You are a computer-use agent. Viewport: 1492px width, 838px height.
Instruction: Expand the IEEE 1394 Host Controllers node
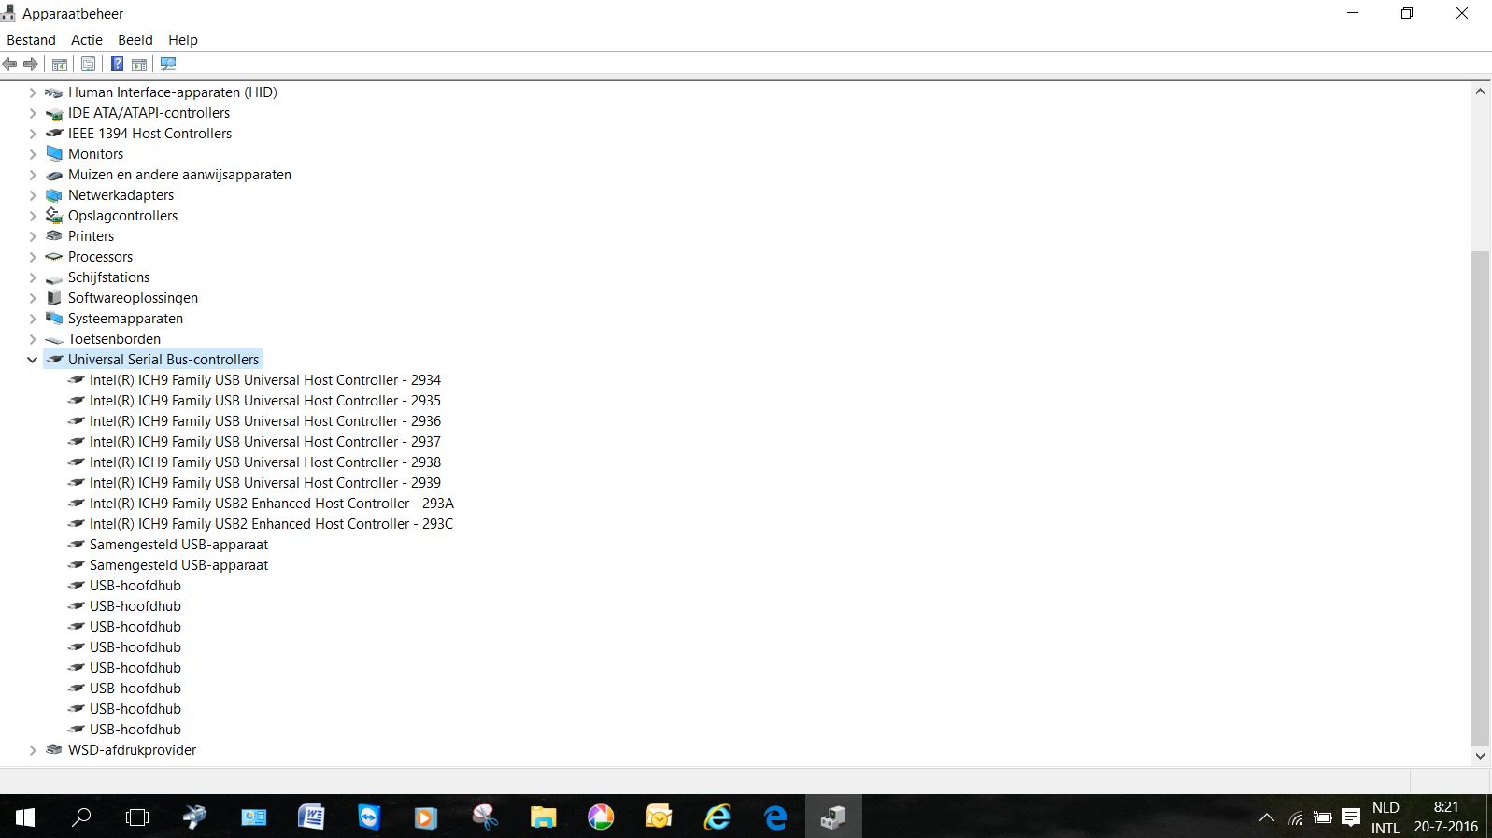33,134
